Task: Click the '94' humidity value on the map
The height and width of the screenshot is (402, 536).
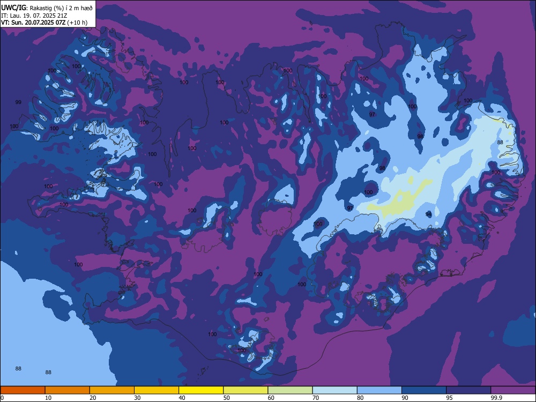Action: click(428, 214)
